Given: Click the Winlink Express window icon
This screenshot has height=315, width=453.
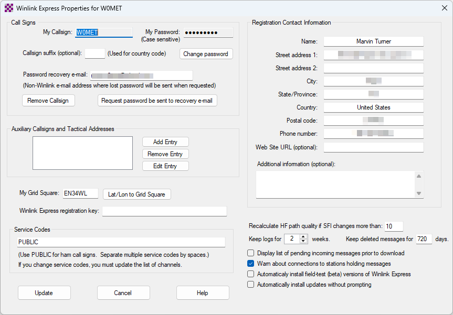Looking at the screenshot, I should pos(8,8).
